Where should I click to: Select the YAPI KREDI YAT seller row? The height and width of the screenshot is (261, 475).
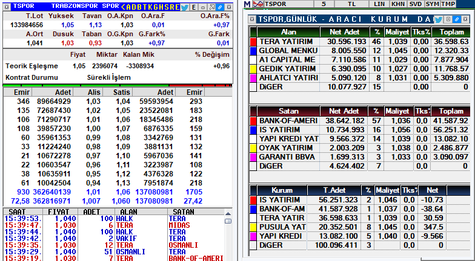360,139
